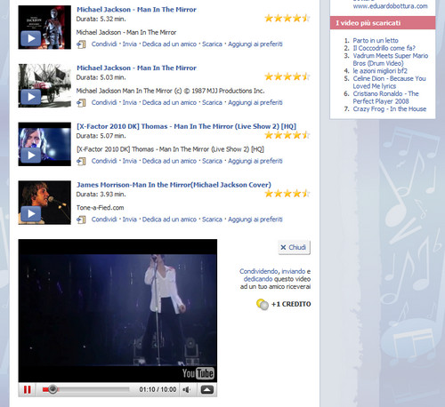Choose Dedica ad un amico for first video

pos(169,44)
